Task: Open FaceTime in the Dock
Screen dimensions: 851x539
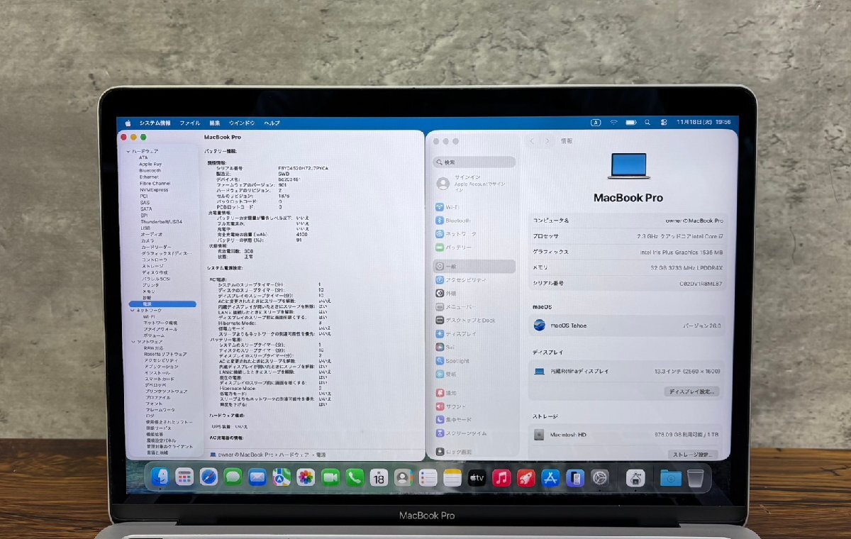Action: pyautogui.click(x=330, y=478)
